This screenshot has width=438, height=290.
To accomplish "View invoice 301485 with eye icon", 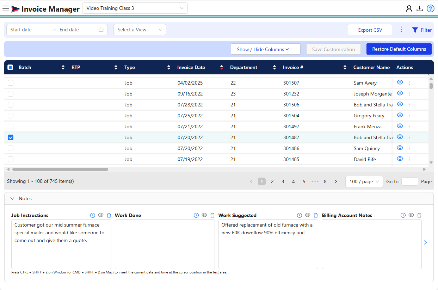I will 400,159.
